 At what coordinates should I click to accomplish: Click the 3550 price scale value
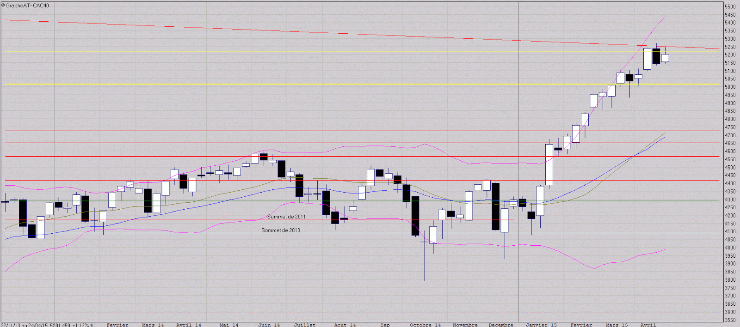pyautogui.click(x=730, y=320)
